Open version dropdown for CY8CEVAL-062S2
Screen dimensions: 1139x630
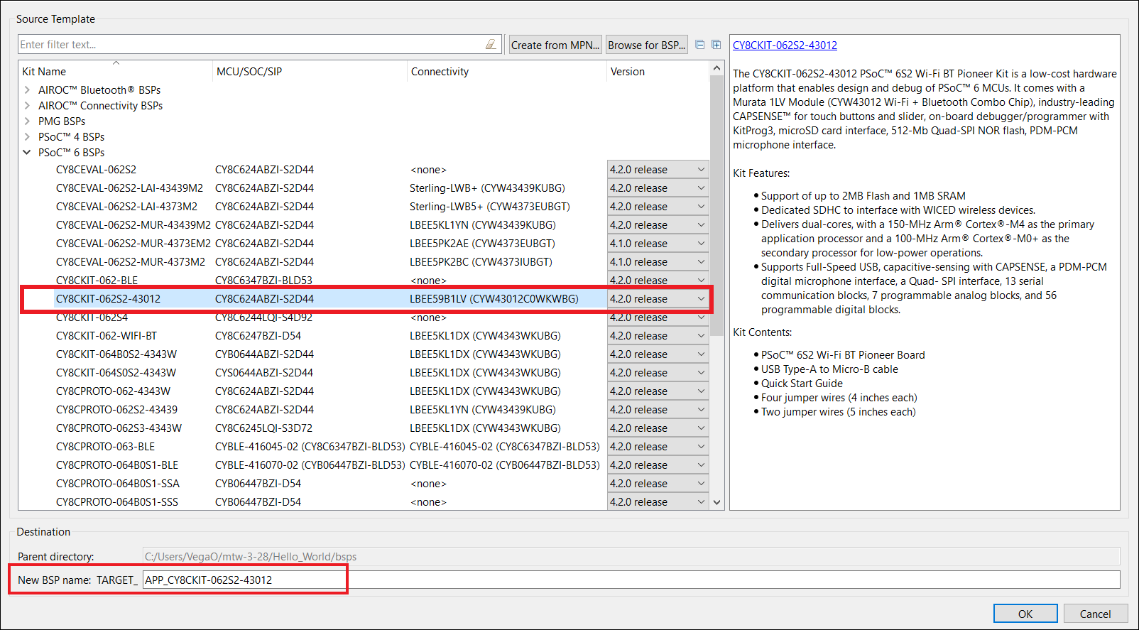point(658,170)
